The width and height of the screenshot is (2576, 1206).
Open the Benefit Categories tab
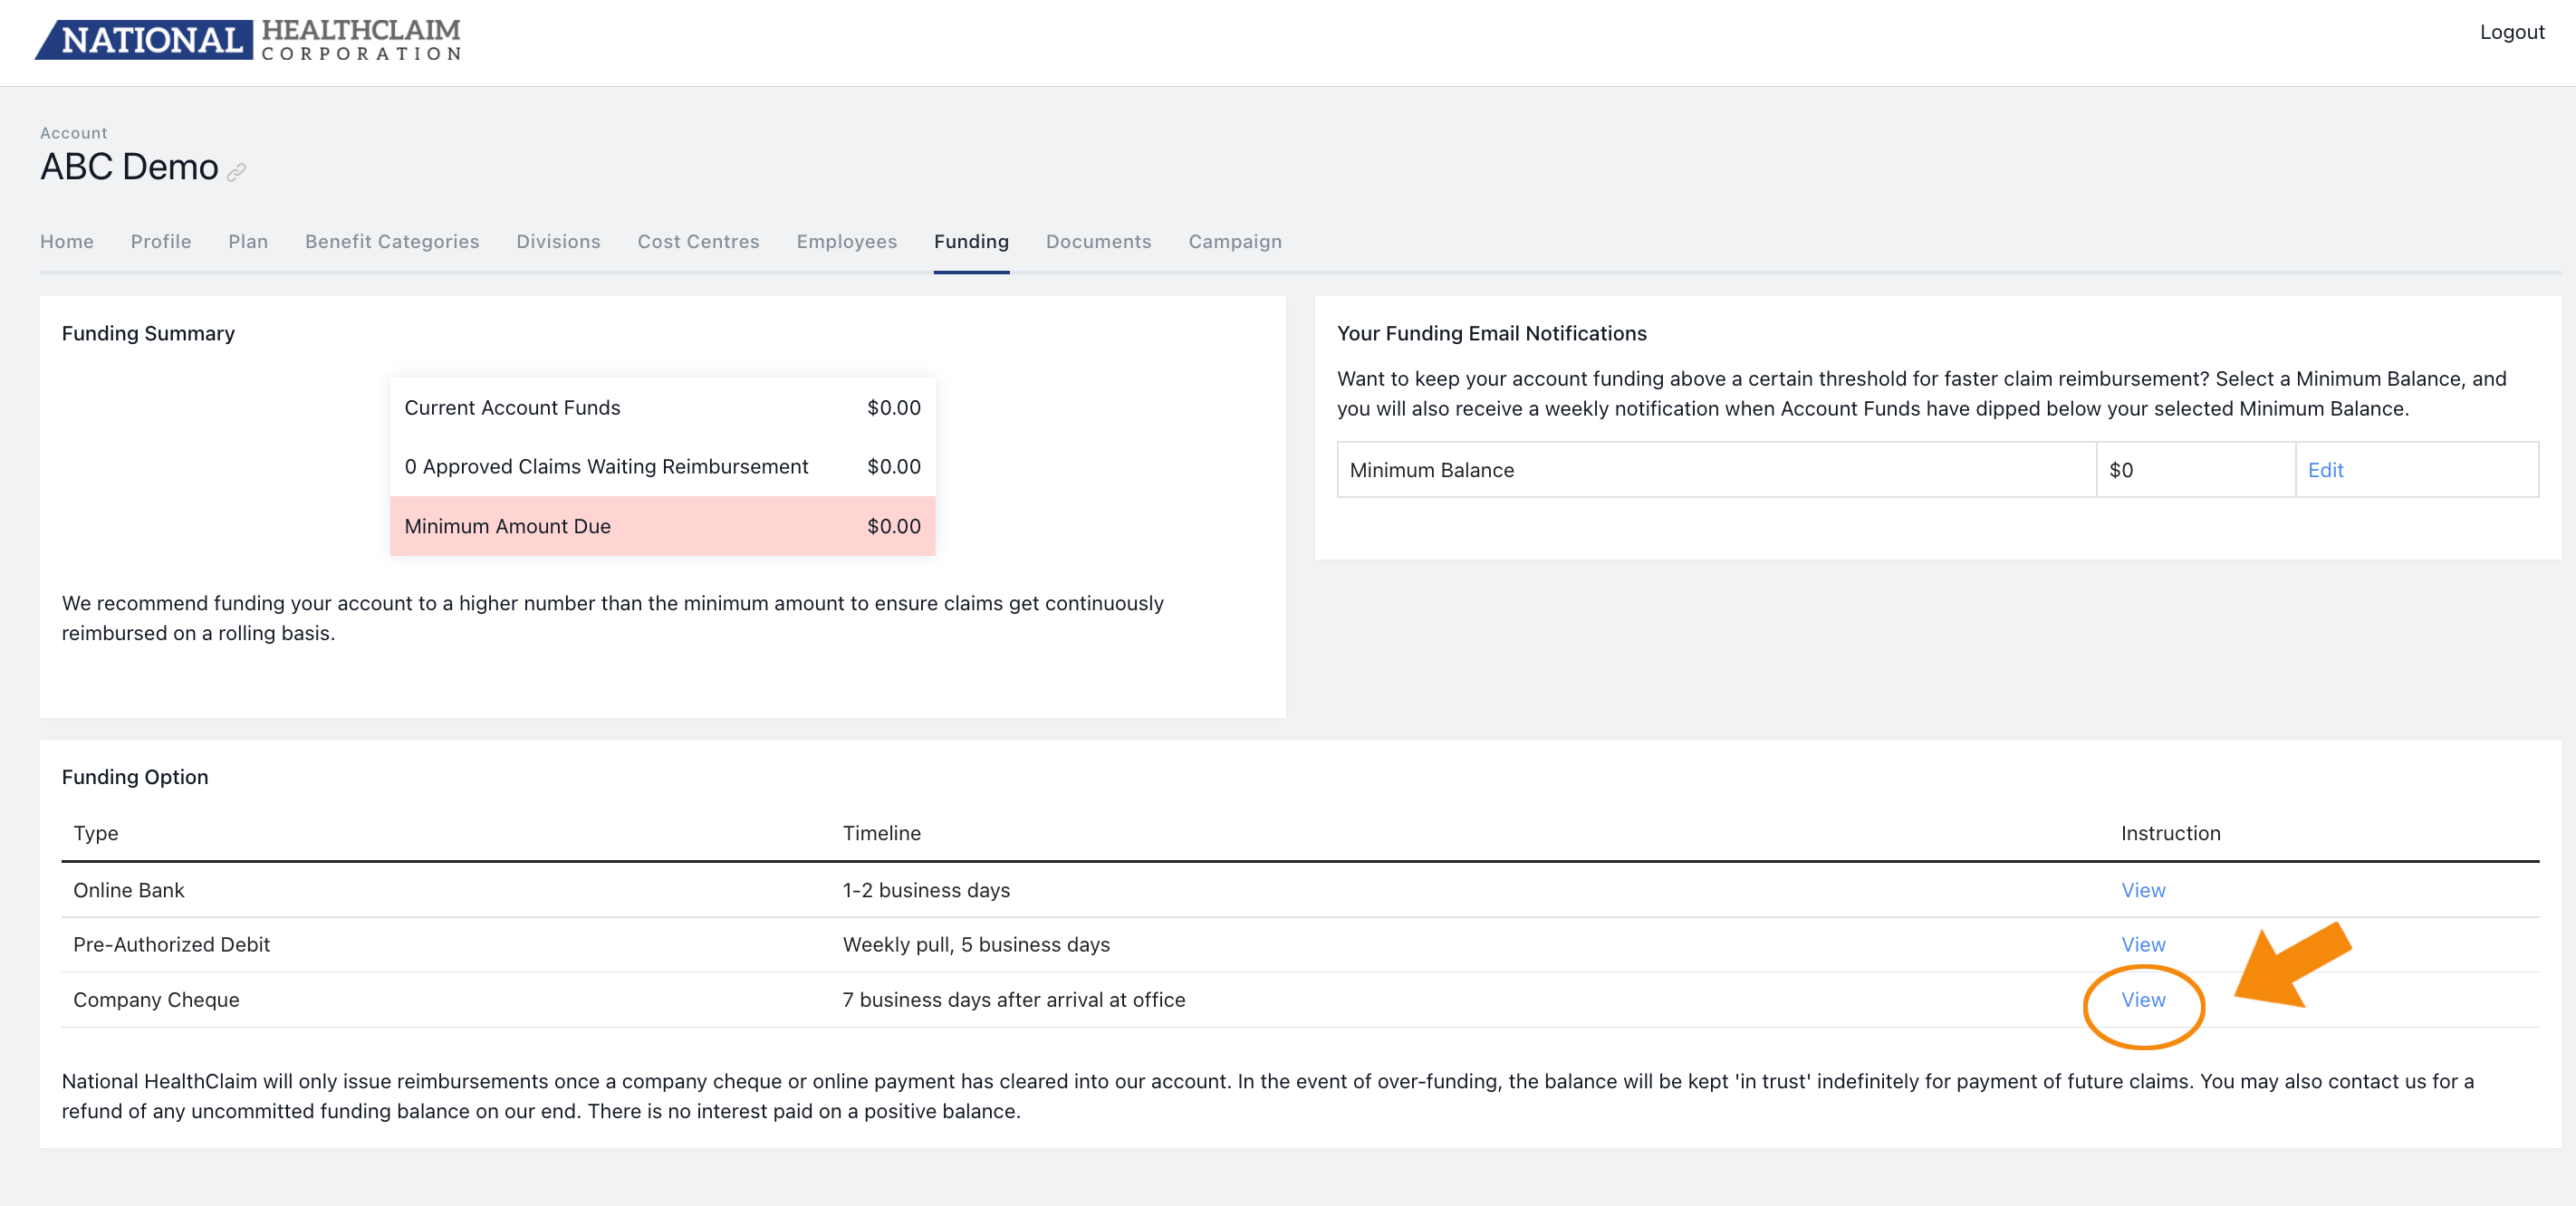coord(392,241)
